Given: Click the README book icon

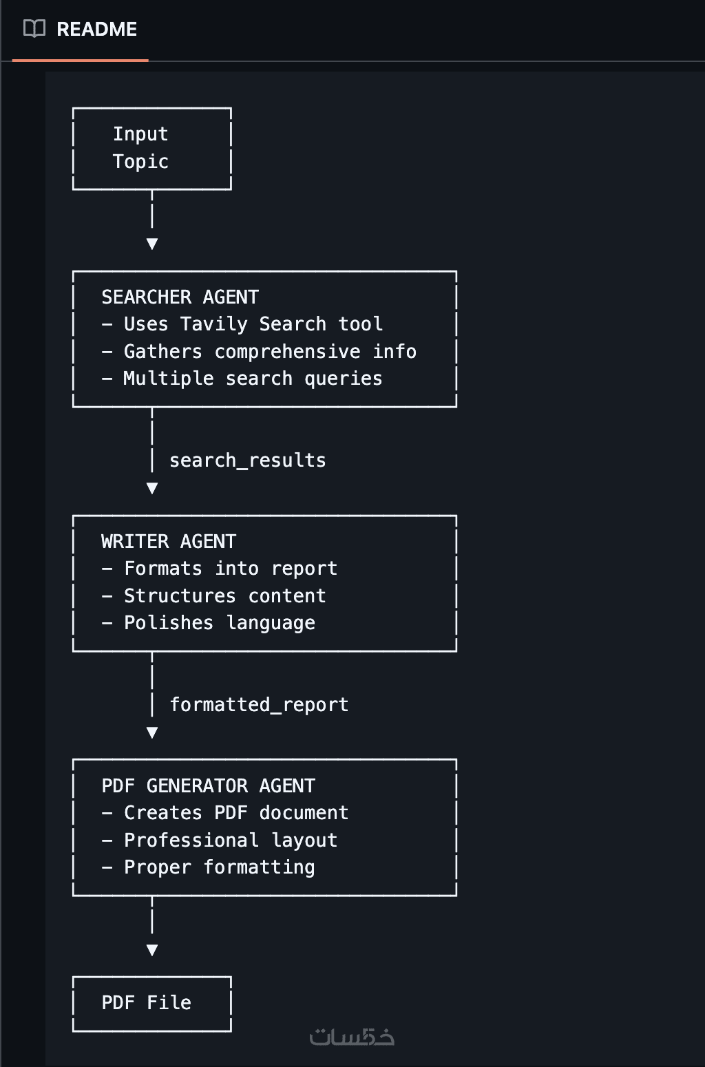Looking at the screenshot, I should pos(34,29).
